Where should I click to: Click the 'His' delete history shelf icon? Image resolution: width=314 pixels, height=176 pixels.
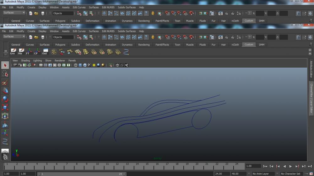[x=21, y=52]
